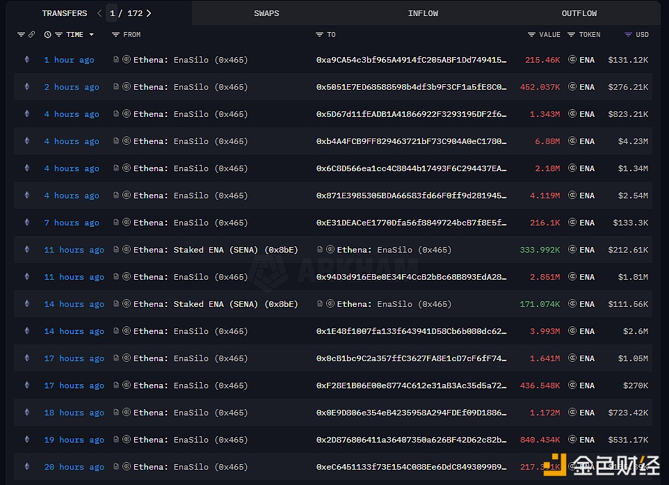Image resolution: width=669 pixels, height=485 pixels.
Task: Toggle the TOKEN column filter
Action: click(x=572, y=35)
